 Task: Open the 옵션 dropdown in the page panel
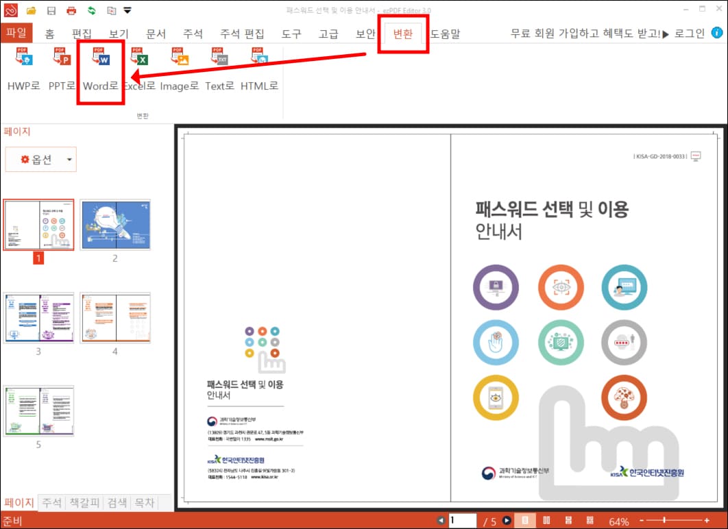pos(40,159)
